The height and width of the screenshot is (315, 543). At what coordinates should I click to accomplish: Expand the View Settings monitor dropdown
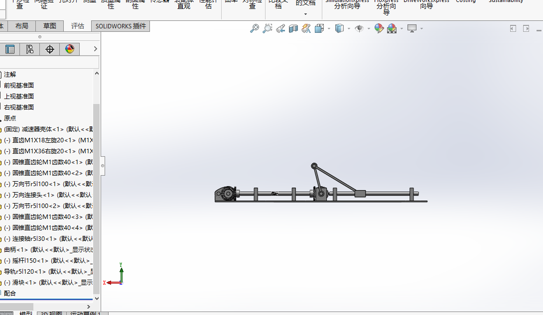click(x=421, y=28)
